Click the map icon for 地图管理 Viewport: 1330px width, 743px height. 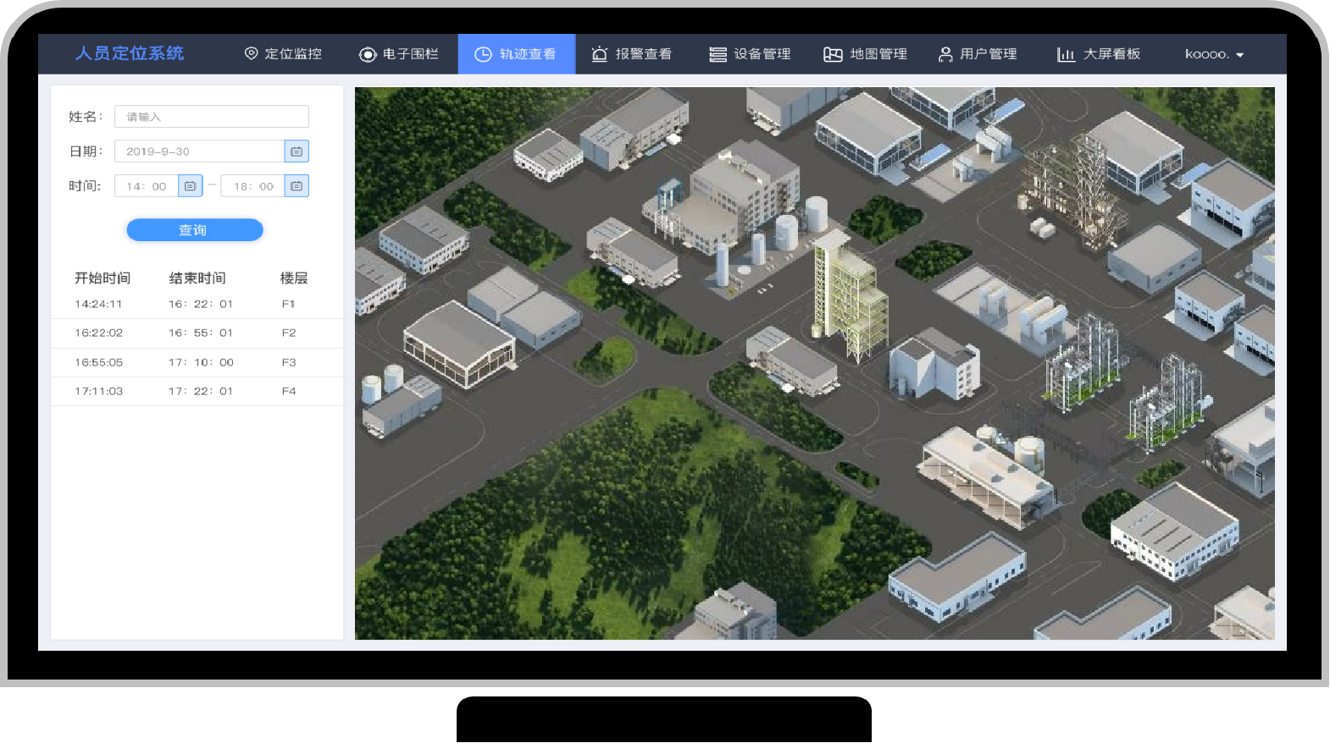833,54
